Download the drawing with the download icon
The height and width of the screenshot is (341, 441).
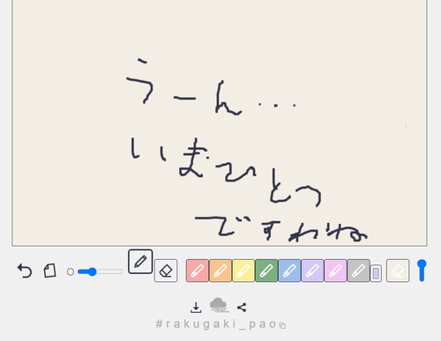[196, 308]
